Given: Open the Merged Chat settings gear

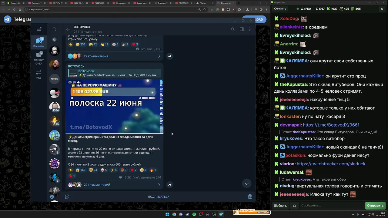Looking at the screenshot, I should [x=382, y=9].
